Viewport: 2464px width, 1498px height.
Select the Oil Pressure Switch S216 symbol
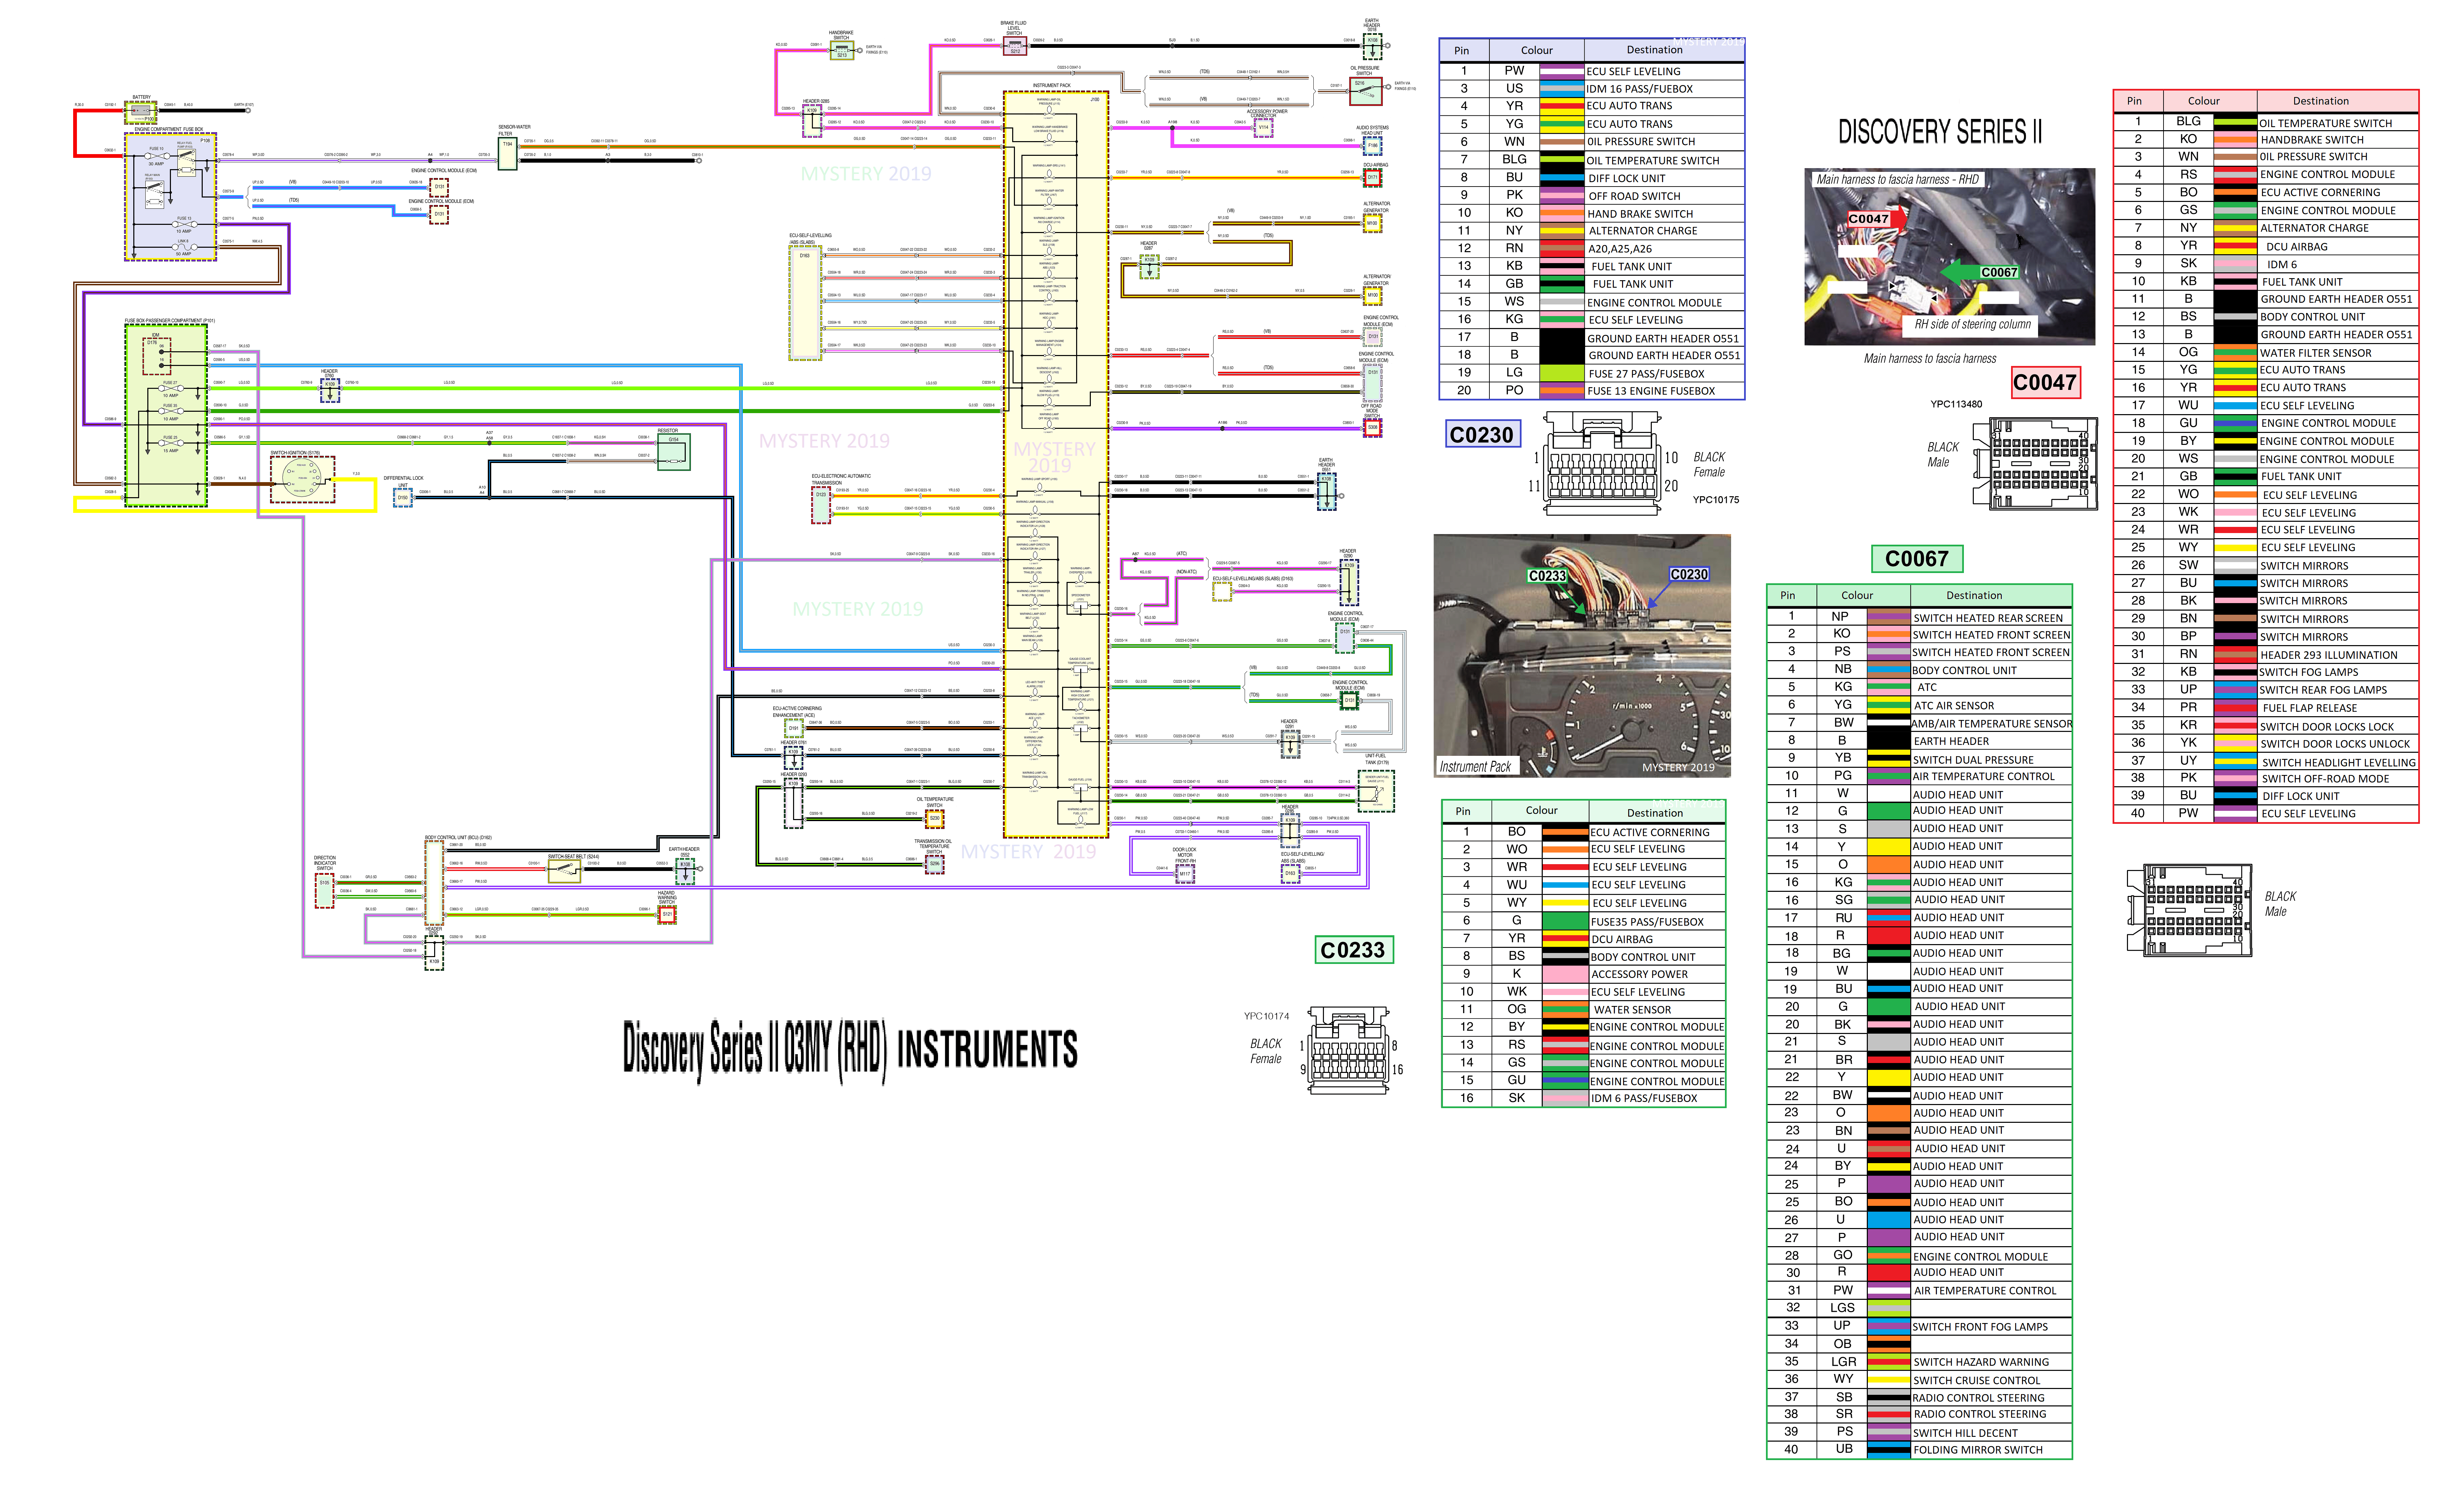click(1366, 91)
